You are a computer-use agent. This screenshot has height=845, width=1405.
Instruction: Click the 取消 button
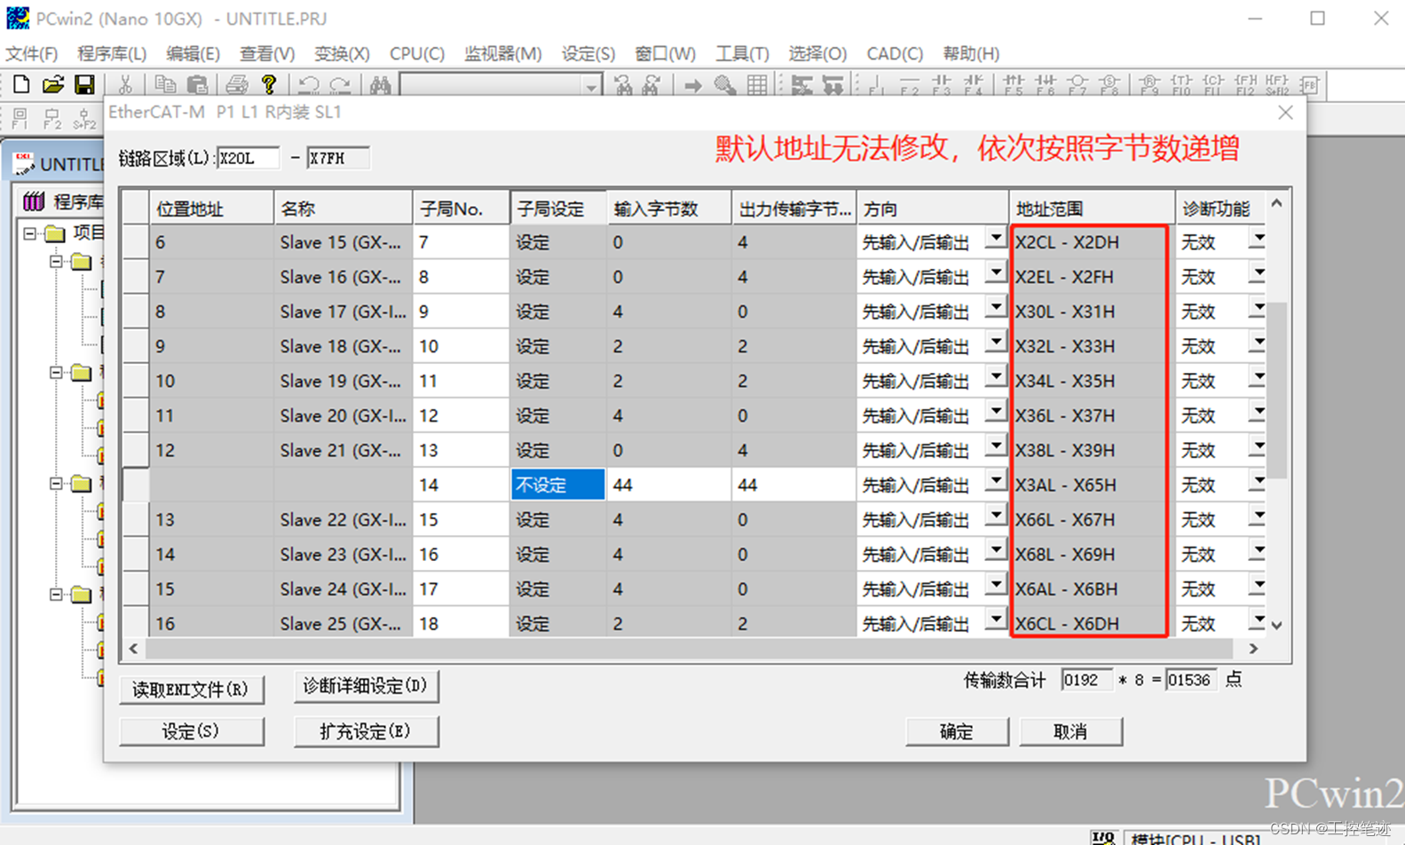point(1070,731)
